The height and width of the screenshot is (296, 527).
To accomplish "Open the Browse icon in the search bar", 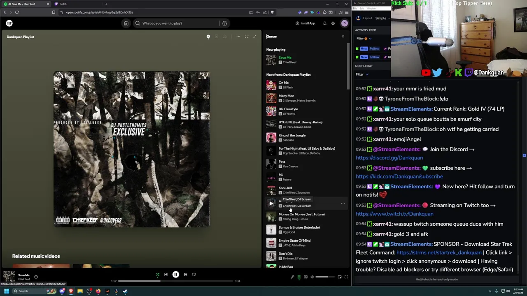I will pos(224,23).
